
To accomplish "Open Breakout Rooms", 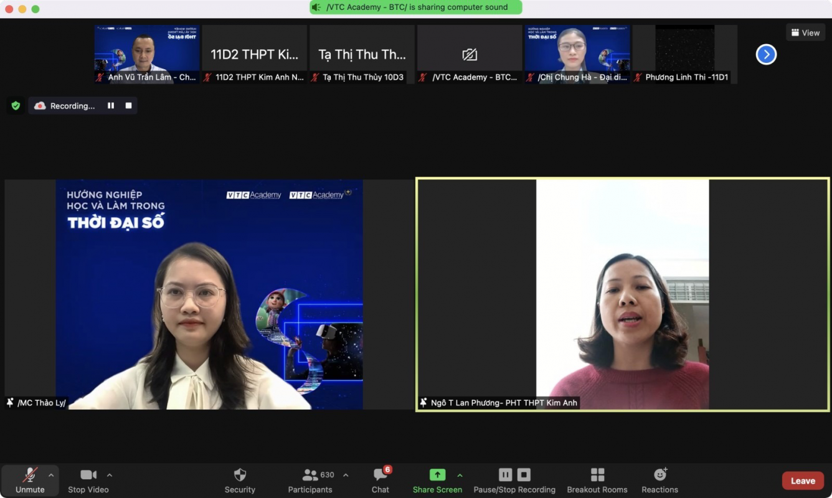I will [x=597, y=480].
